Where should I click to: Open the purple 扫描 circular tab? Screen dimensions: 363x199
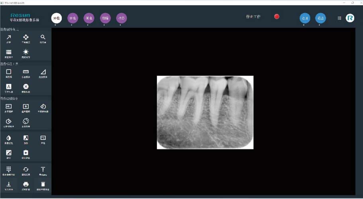(105, 18)
